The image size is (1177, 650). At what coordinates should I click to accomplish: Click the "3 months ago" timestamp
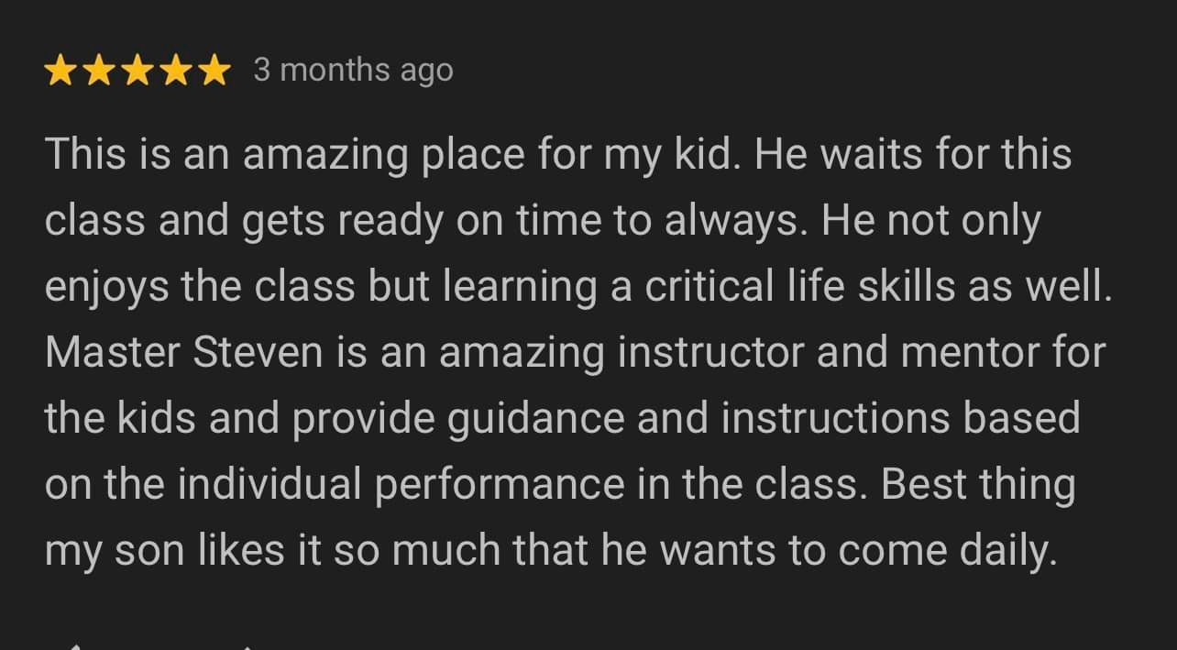(353, 71)
